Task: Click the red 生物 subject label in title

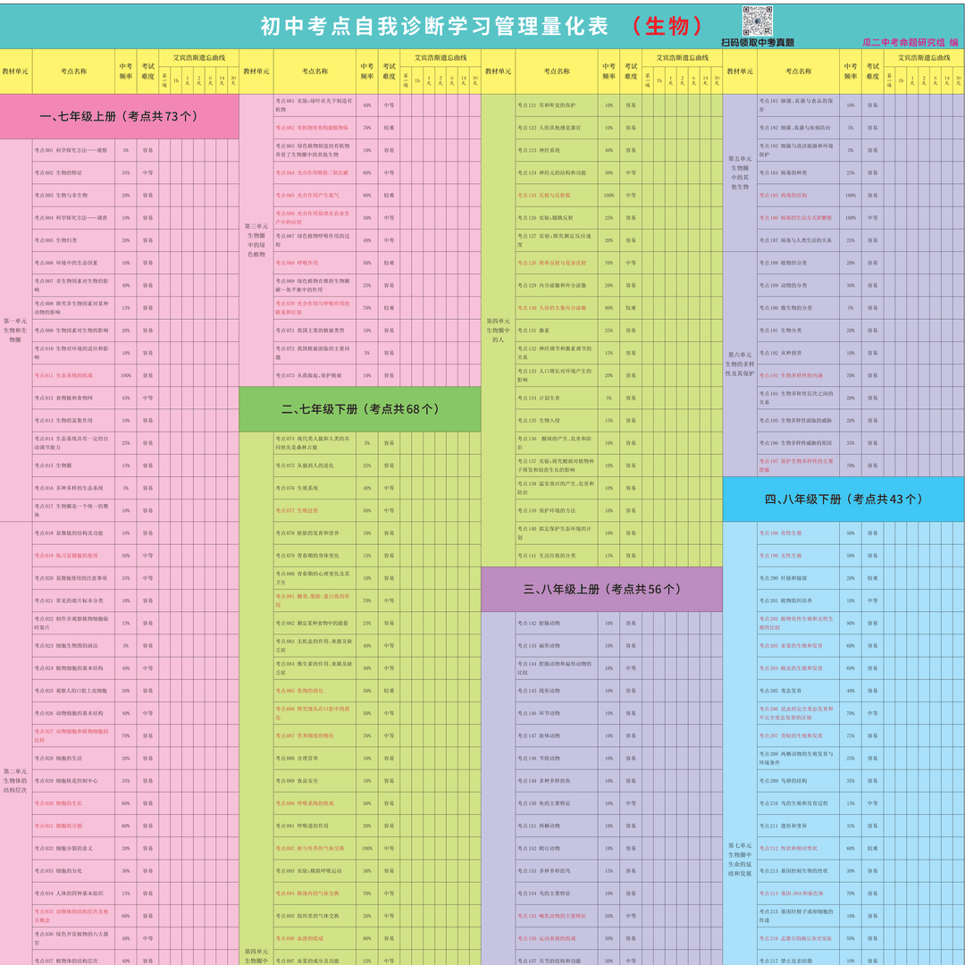Action: [667, 26]
